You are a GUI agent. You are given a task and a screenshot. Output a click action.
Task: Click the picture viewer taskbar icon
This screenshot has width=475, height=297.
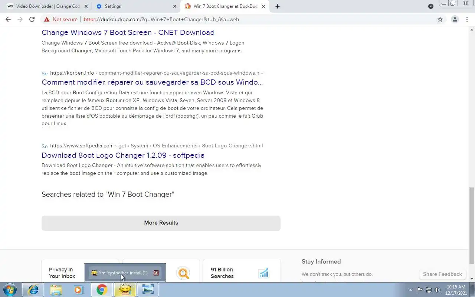[x=148, y=290]
